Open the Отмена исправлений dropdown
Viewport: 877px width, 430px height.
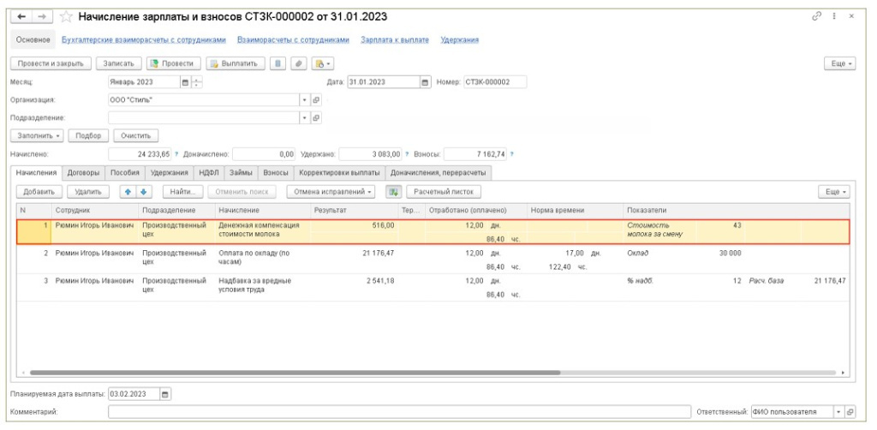(x=331, y=192)
